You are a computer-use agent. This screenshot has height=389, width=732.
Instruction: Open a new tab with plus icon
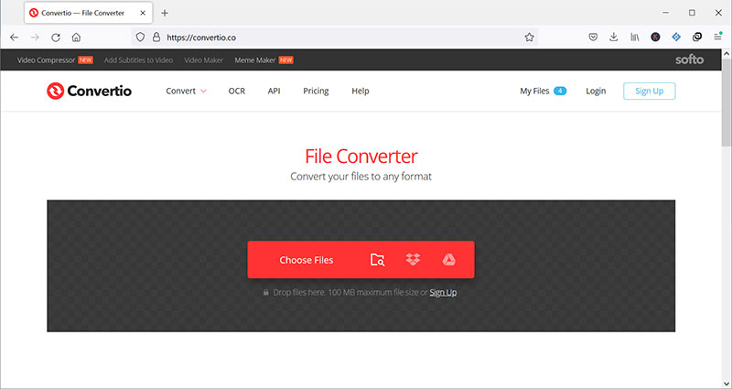[165, 13]
